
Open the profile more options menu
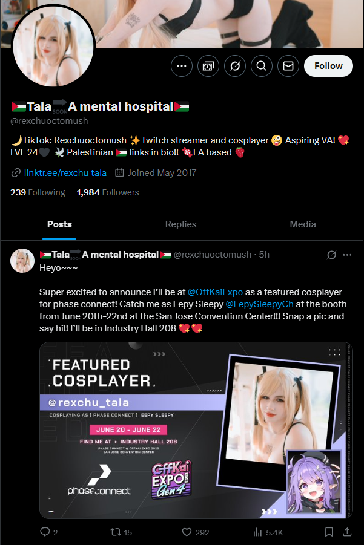pos(182,66)
